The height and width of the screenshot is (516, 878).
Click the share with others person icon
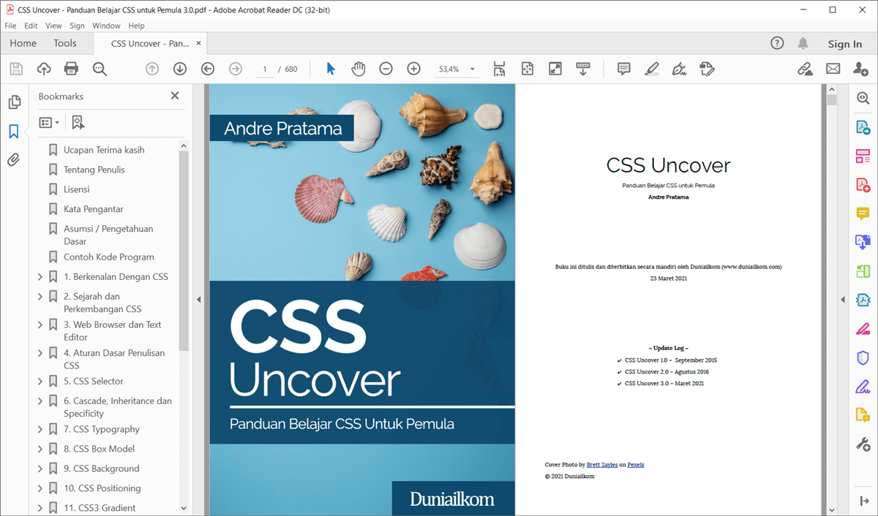coord(860,69)
